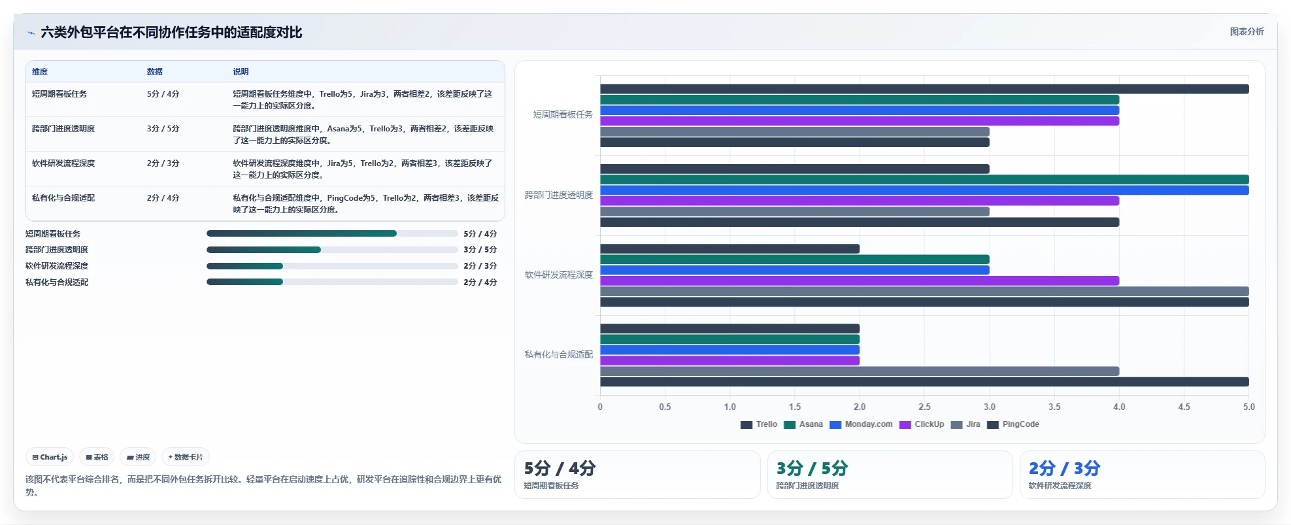Click the purple ClickUp bar in 短周期看板任务 group
The height and width of the screenshot is (525, 1291).
860,121
